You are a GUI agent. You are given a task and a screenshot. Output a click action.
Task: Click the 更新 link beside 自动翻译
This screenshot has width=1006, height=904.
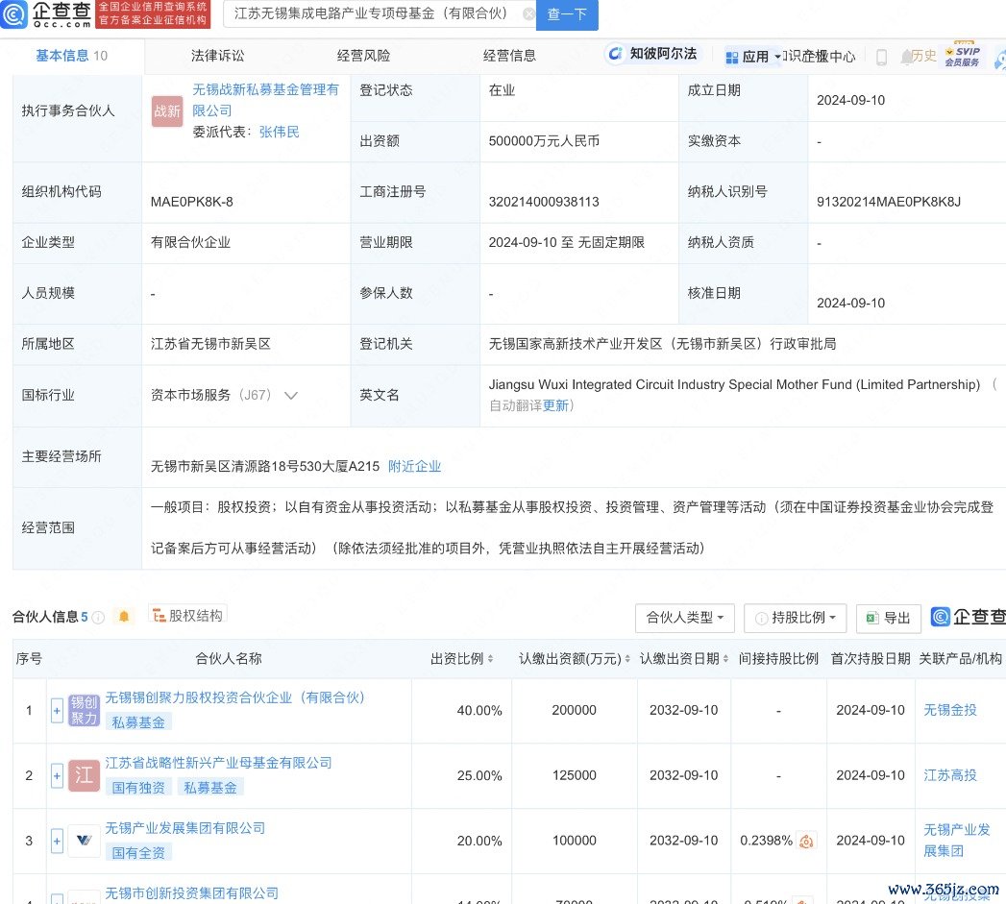(x=555, y=405)
